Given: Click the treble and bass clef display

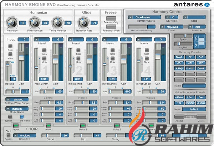Looking at the screenshot, I should coord(199,41).
